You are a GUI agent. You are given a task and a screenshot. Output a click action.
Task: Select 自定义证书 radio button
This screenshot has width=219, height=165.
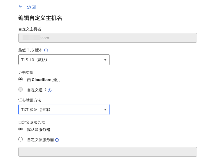(21, 89)
